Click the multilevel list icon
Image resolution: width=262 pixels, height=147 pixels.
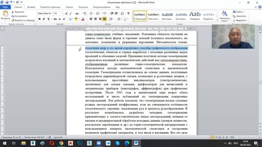pyautogui.click(x=104, y=13)
